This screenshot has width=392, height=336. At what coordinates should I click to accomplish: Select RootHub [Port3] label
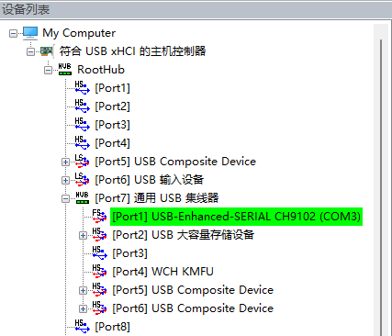[x=112, y=125]
